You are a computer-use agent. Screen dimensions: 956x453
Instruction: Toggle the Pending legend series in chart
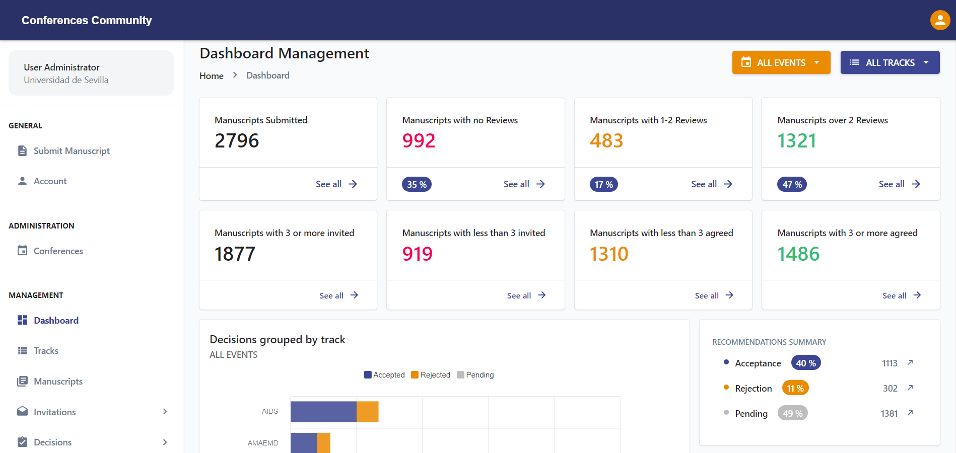[475, 375]
